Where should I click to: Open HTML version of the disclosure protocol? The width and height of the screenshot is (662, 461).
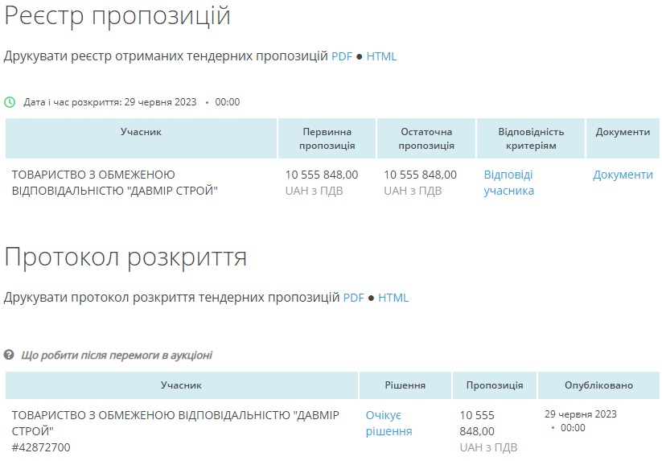(x=393, y=298)
